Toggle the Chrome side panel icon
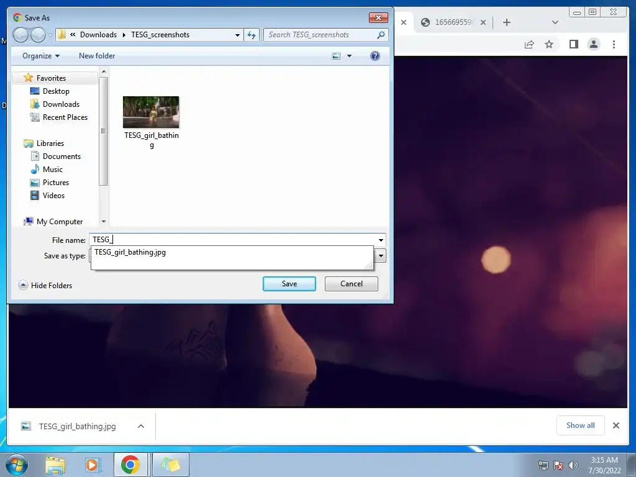The image size is (636, 477). pyautogui.click(x=573, y=44)
